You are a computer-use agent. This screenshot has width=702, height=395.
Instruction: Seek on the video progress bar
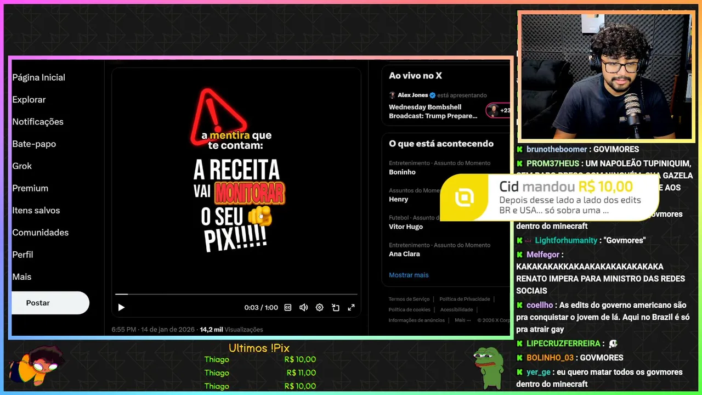click(236, 295)
